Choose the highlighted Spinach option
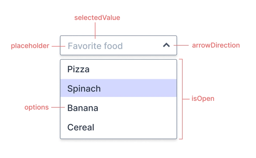Image resolution: width=256 pixels, height=158 pixels. 118,88
